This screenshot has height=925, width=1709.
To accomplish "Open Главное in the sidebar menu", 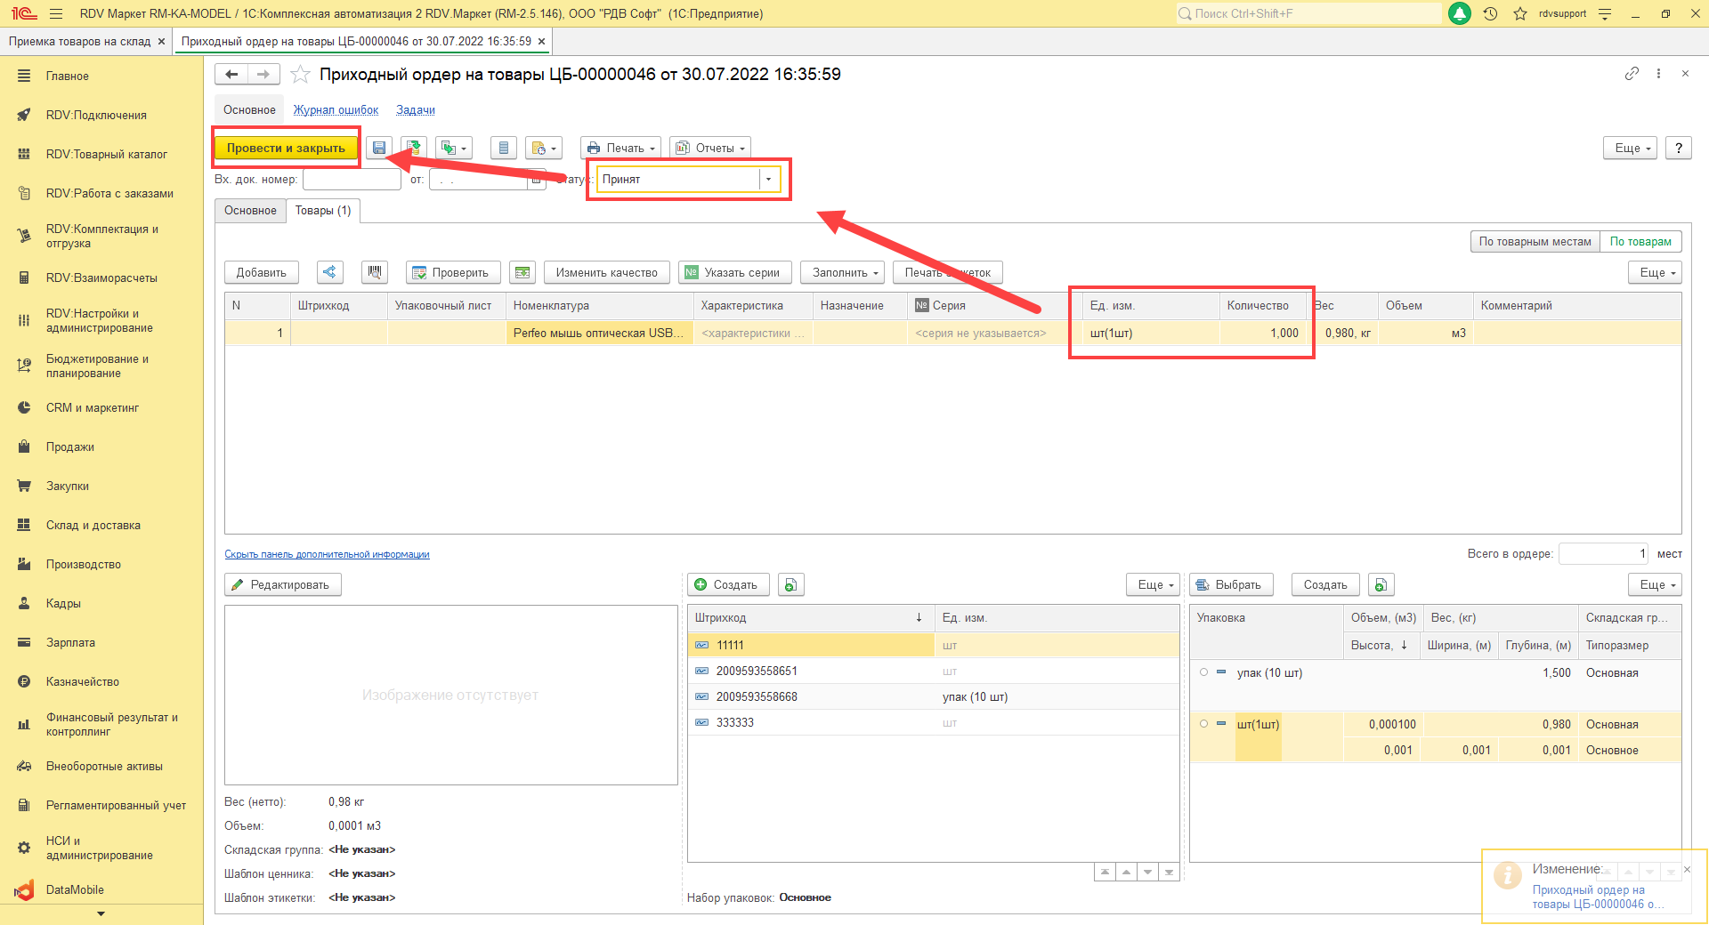I will pyautogui.click(x=68, y=76).
